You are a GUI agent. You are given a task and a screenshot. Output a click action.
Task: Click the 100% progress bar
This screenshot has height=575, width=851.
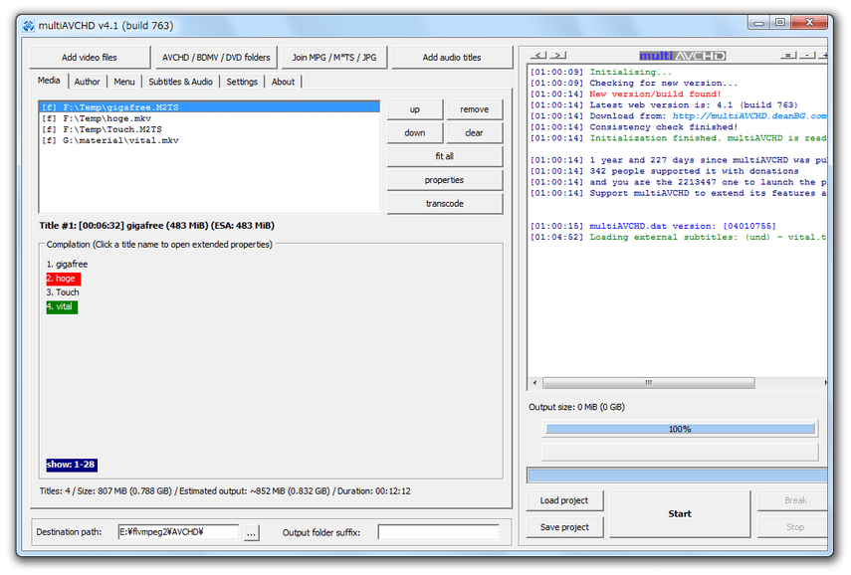680,429
